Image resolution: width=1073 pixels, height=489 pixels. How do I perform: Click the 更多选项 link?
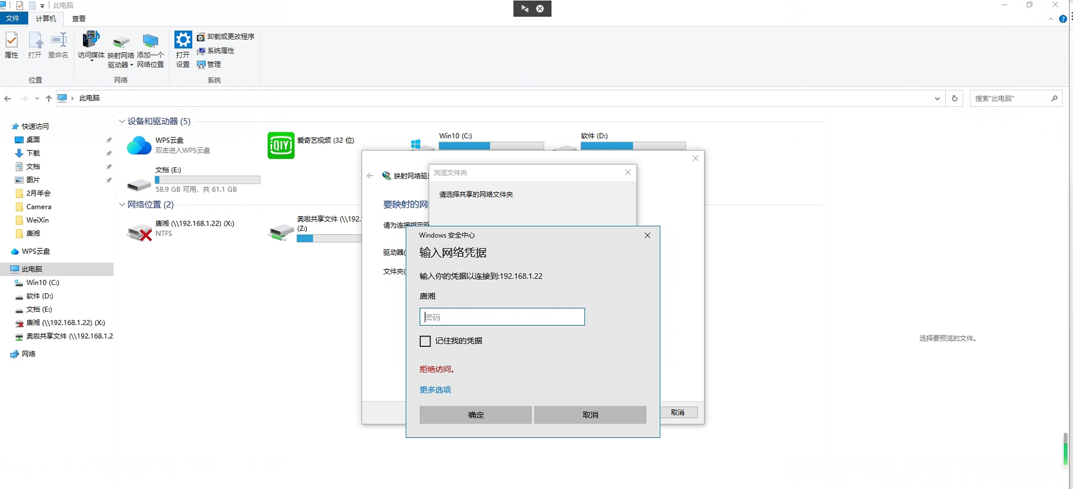tap(435, 390)
